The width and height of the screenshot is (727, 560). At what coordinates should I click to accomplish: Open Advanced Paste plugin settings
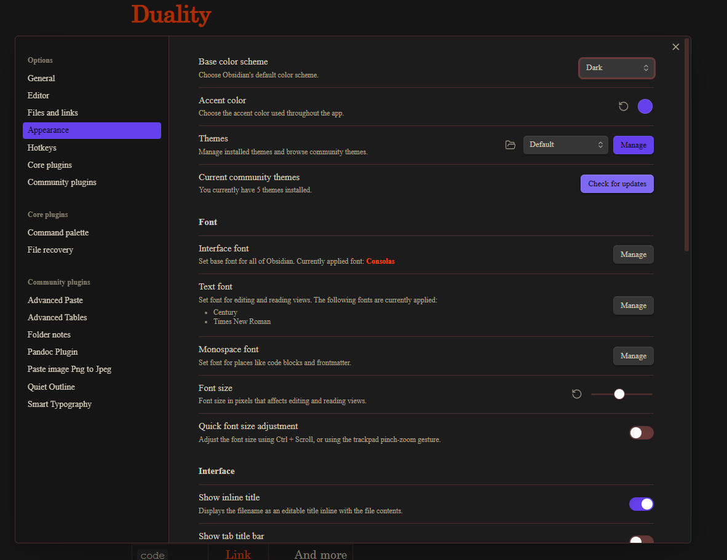[92, 300]
